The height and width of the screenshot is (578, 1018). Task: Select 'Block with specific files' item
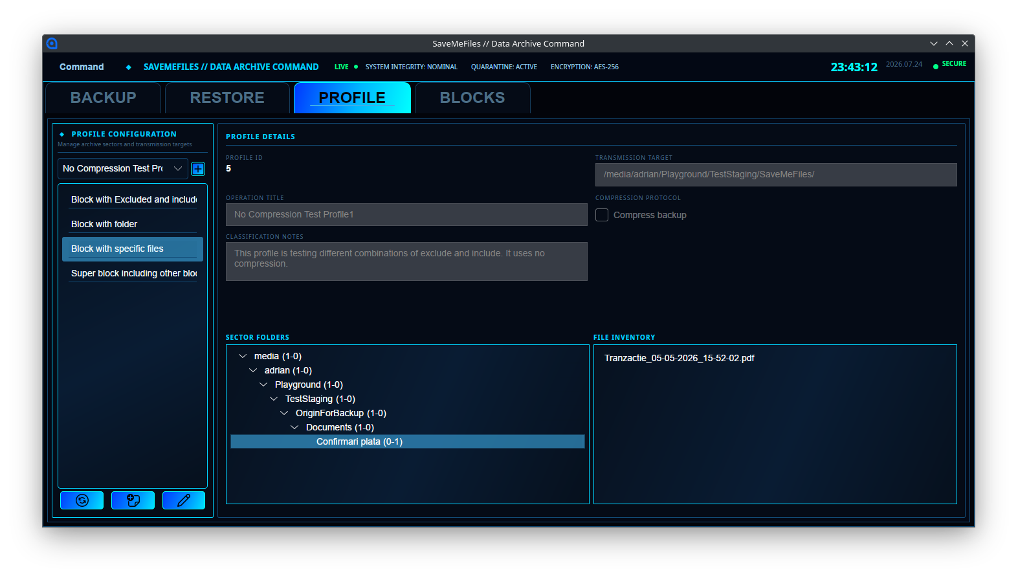pos(133,249)
